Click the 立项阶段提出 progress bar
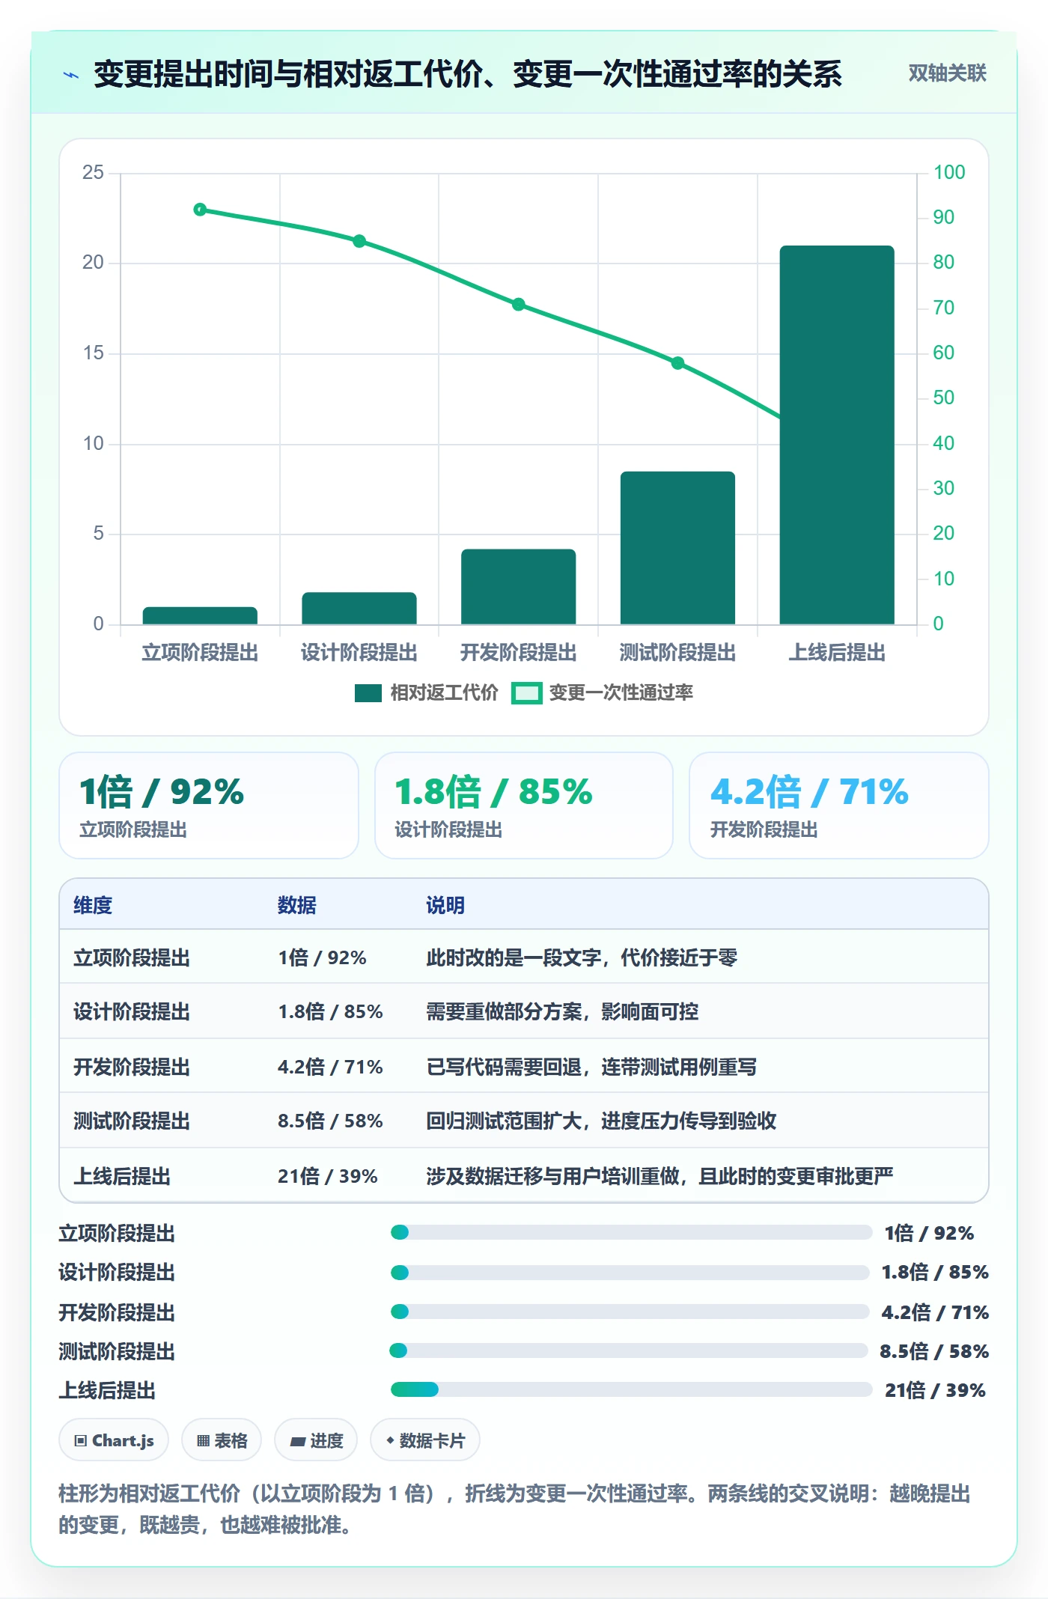This screenshot has height=1599, width=1048. click(x=631, y=1232)
